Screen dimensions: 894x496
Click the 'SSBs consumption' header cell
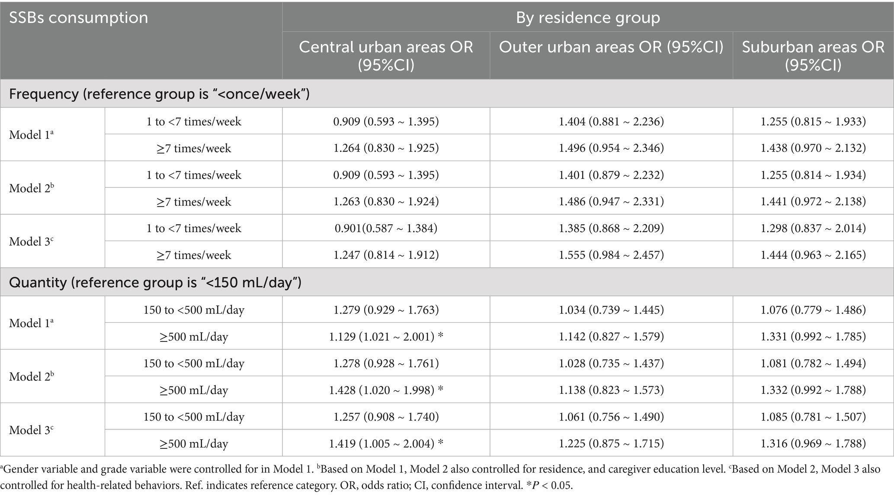79,18
